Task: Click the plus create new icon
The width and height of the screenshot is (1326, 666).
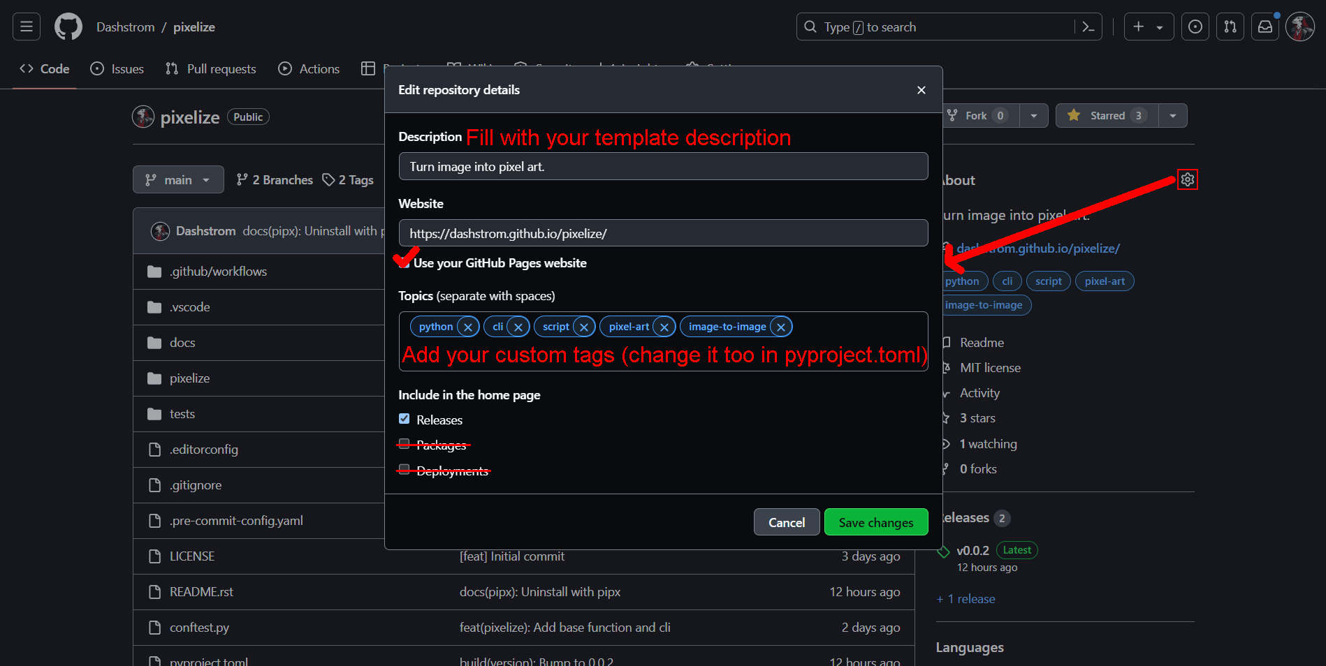Action: pos(1139,27)
